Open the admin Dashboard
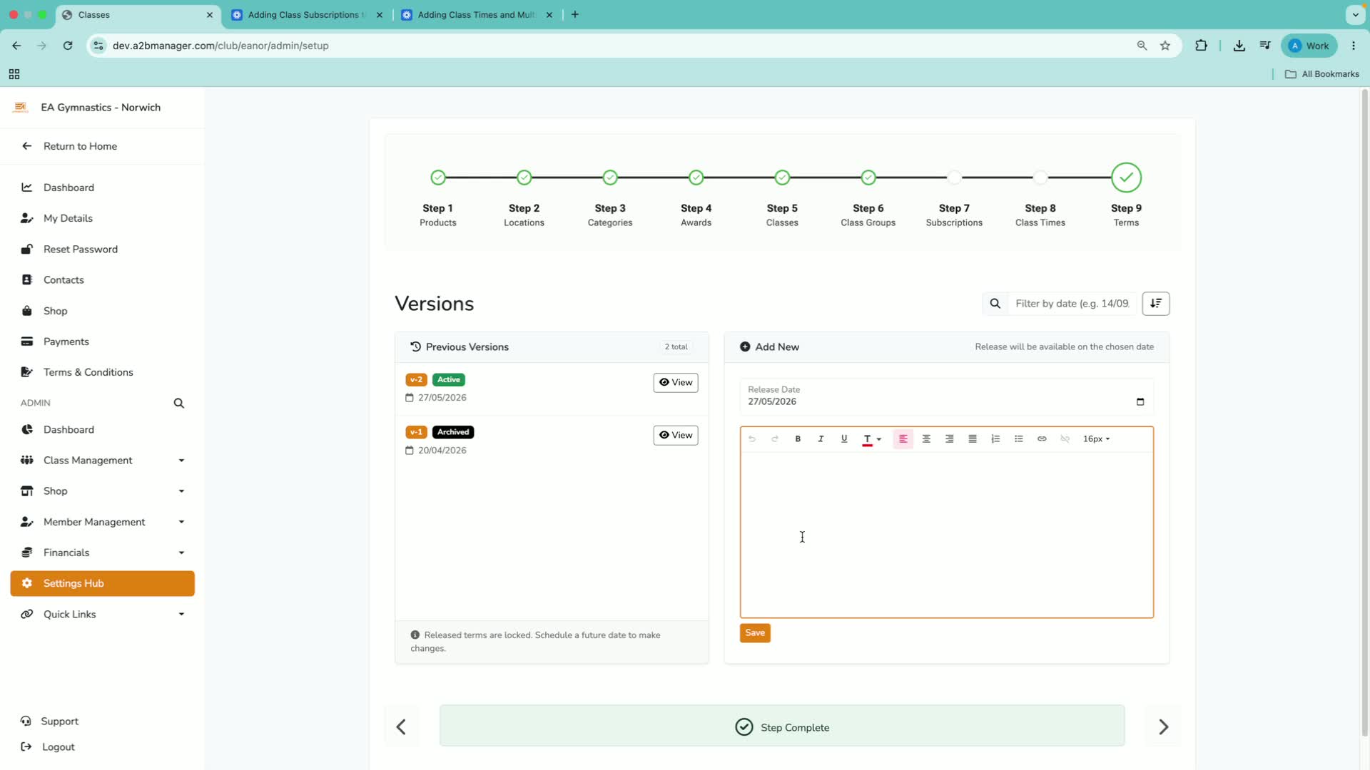 pos(68,430)
